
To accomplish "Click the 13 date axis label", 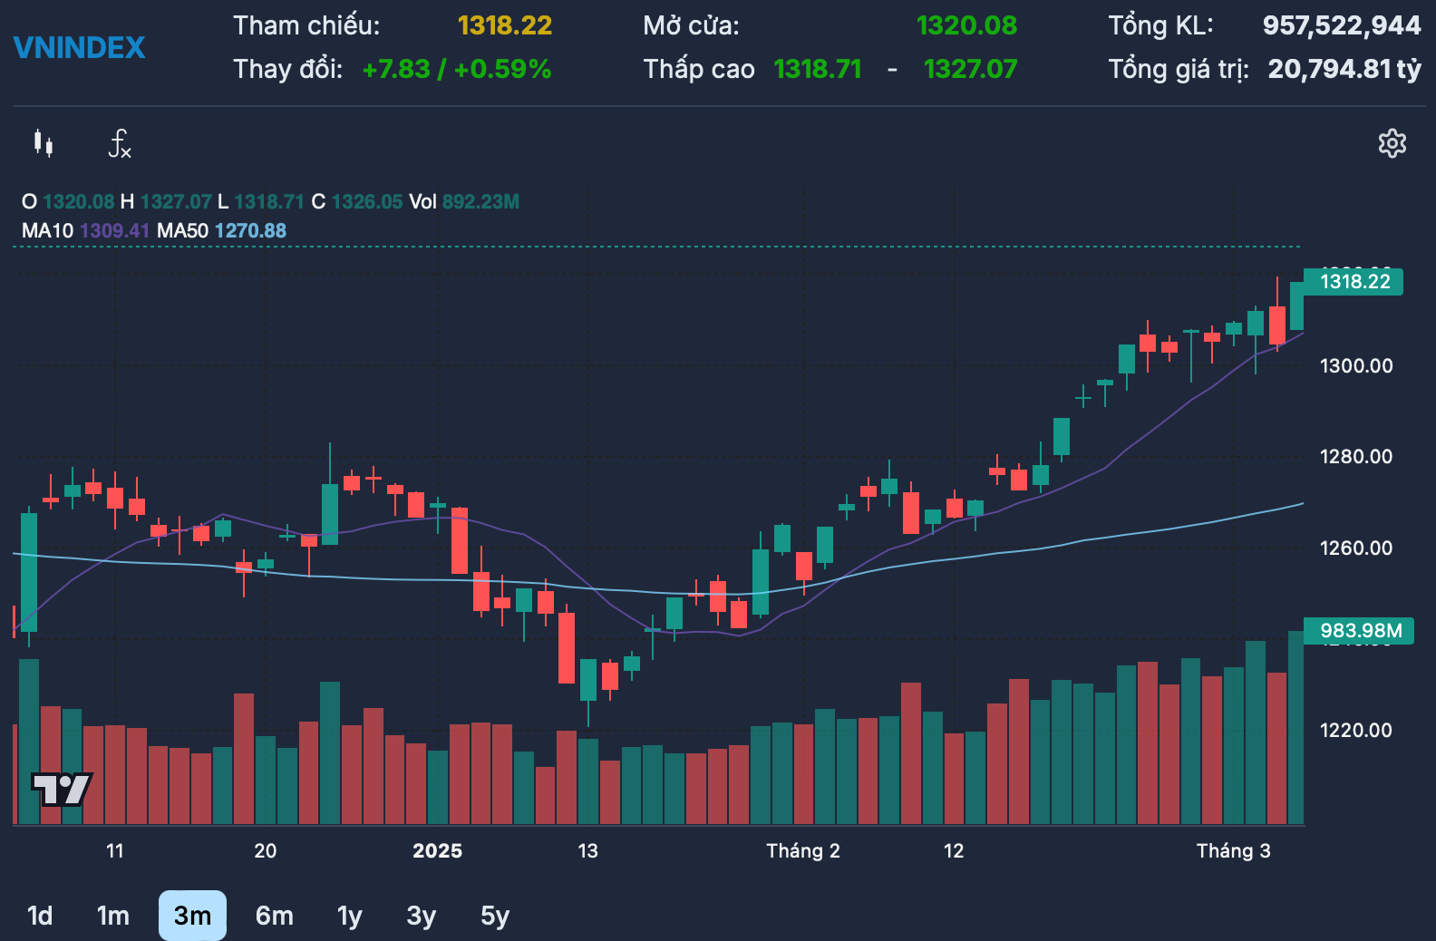I will [587, 851].
